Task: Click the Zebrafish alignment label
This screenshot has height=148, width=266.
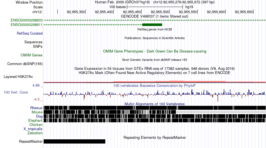Action: point(35,133)
